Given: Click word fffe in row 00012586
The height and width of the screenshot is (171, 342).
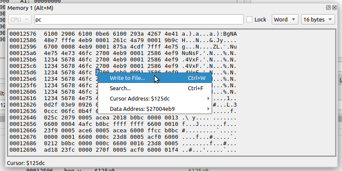Looking at the screenshot, I should (68, 40).
